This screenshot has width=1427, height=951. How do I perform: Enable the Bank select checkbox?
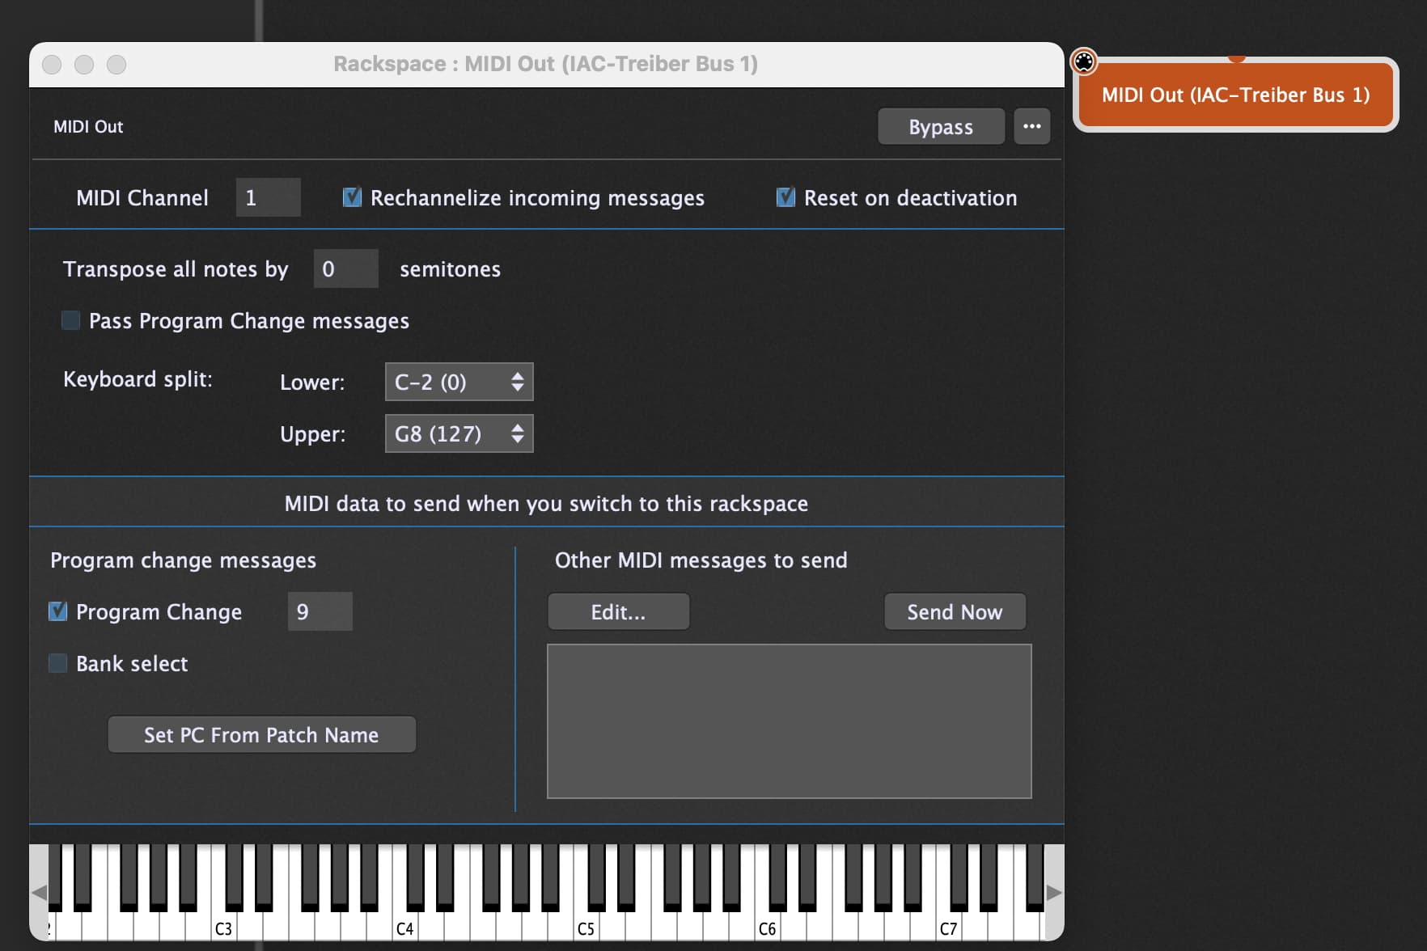(x=58, y=663)
